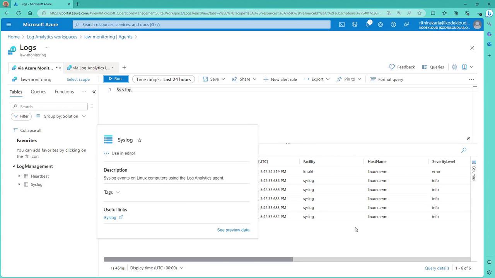Switch to the Queries tab in side pane

(x=38, y=92)
